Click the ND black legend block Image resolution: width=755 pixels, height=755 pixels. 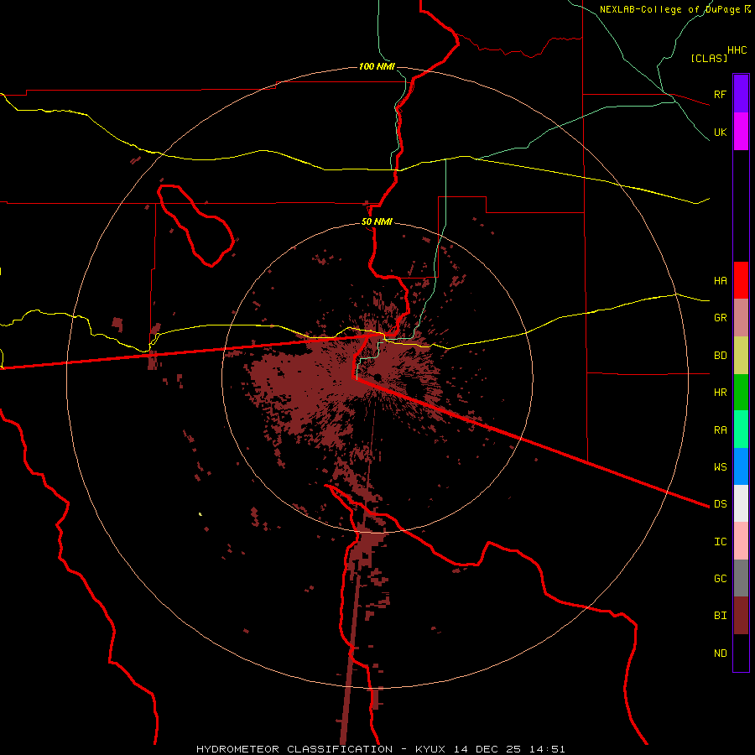pyautogui.click(x=741, y=653)
